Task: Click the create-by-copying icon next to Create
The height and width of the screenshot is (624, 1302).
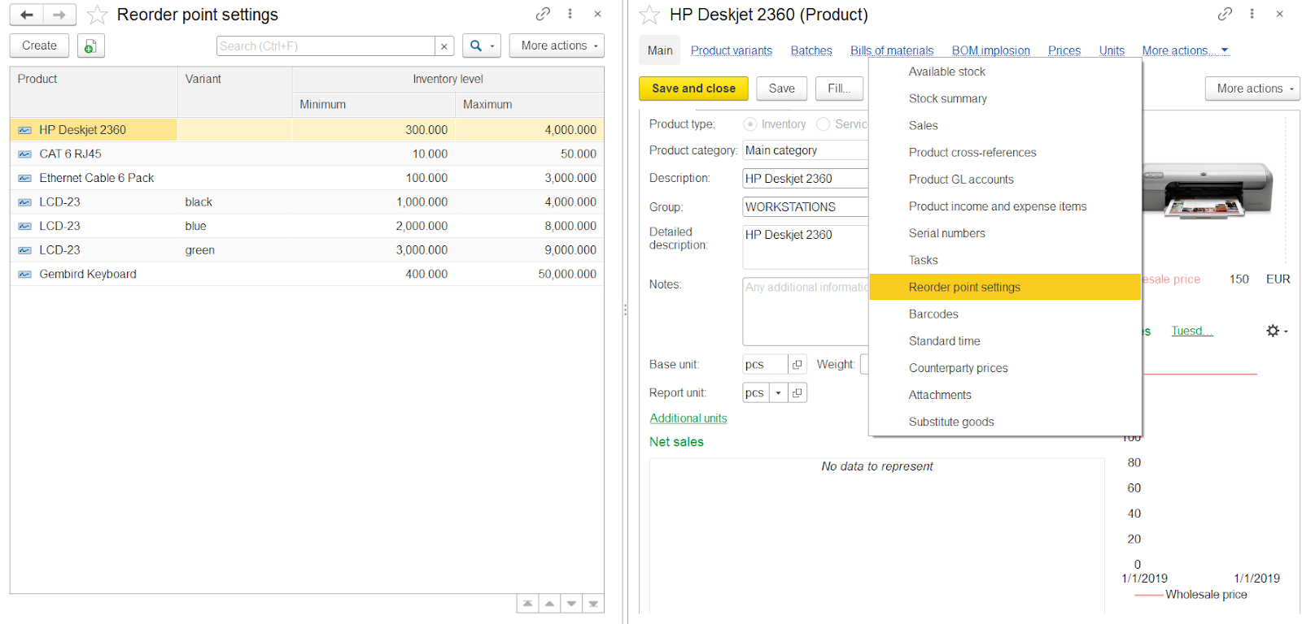Action: (x=91, y=46)
